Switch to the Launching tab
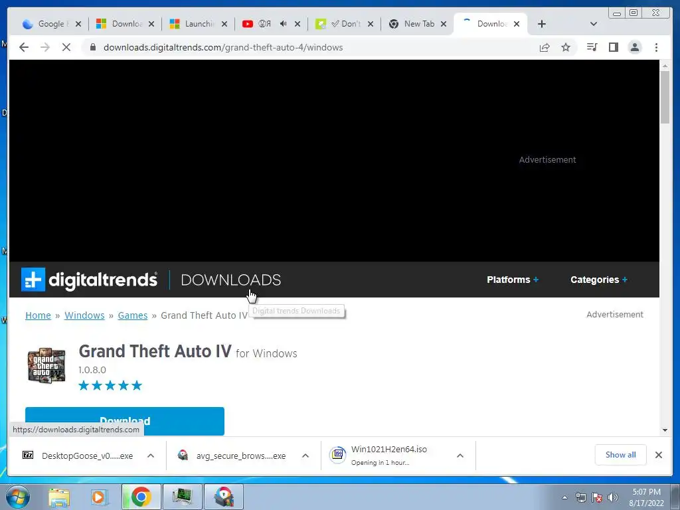The height and width of the screenshot is (510, 680). click(199, 24)
